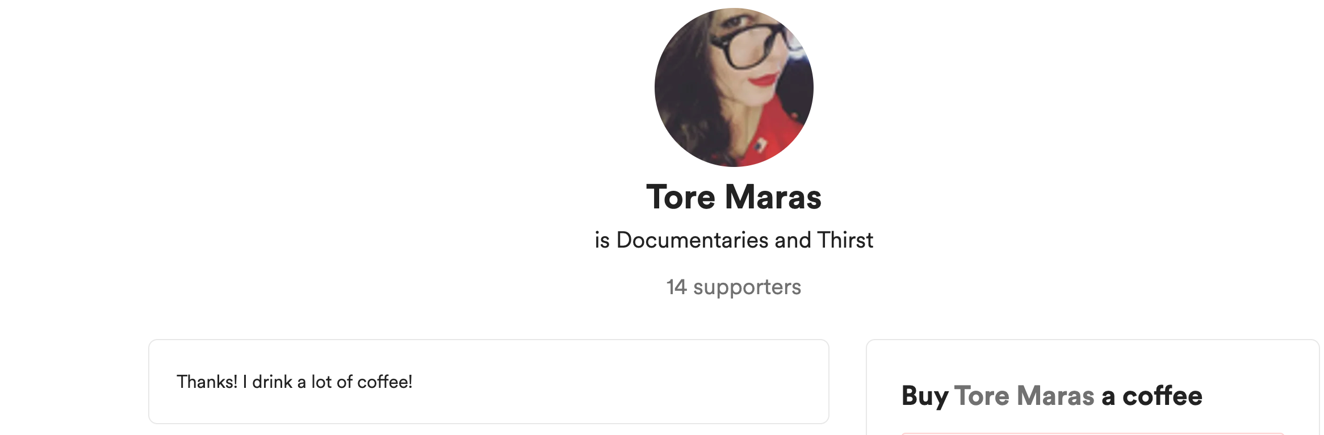Click the first name 'Tore' in the main heading
The image size is (1324, 435).
[681, 197]
